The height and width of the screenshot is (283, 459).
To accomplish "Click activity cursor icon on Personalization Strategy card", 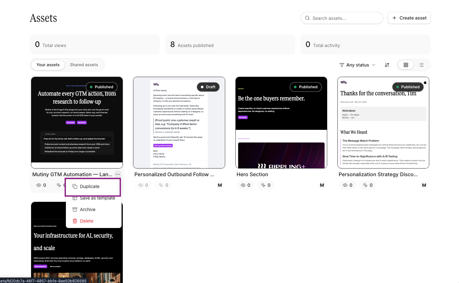I will click(x=365, y=185).
